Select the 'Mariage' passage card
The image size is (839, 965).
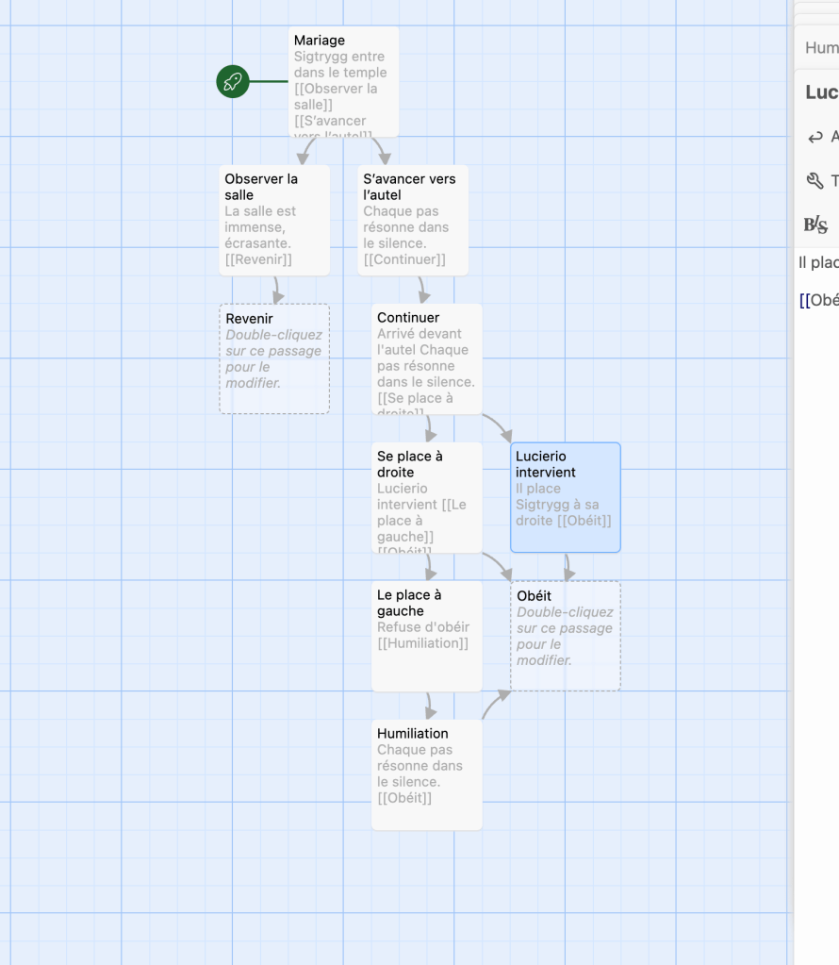click(343, 82)
